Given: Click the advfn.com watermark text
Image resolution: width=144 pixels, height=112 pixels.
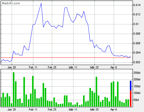Looking at the screenshot, I should [11, 3].
